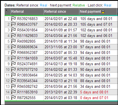Click the flag icon for R539216853
This screenshot has height=105, width=118.
(13, 19)
